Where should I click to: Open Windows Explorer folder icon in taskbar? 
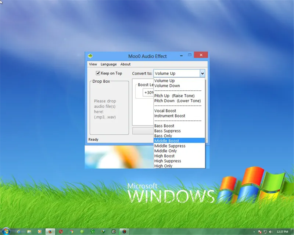point(29,232)
